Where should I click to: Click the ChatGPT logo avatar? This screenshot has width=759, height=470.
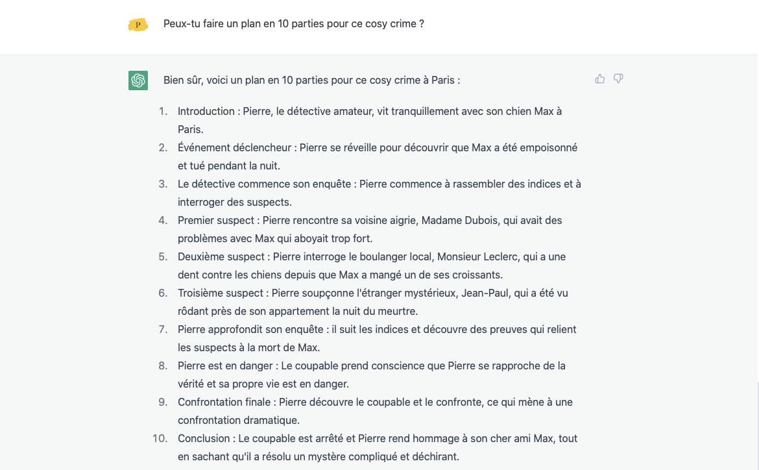pos(138,80)
